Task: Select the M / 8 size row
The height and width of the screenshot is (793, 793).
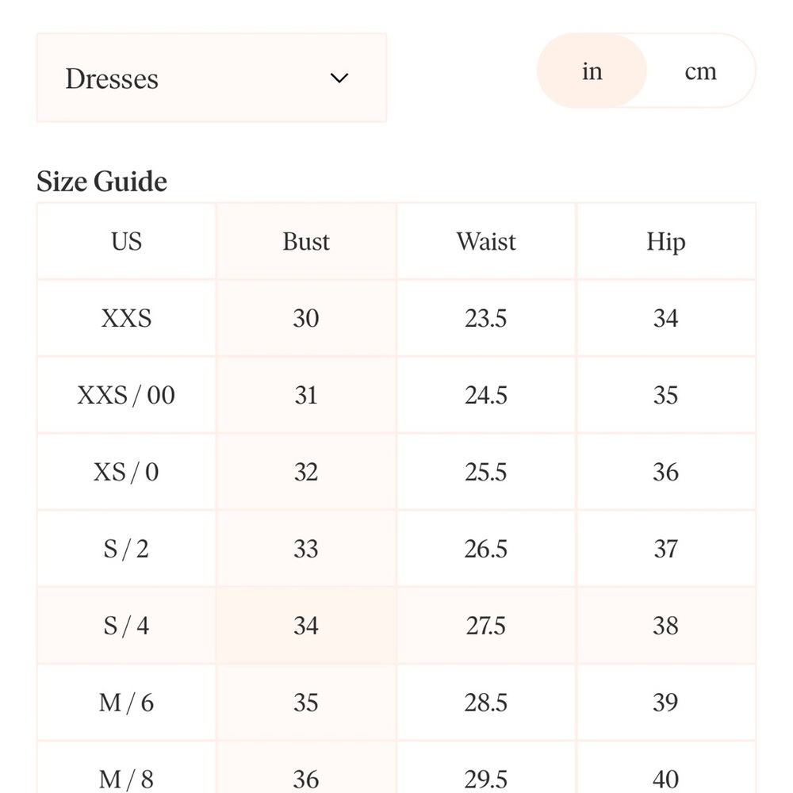Action: pyautogui.click(x=396, y=768)
